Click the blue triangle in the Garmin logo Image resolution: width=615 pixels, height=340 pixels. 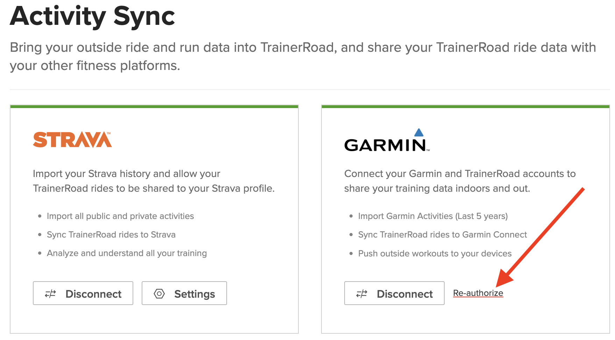point(418,134)
